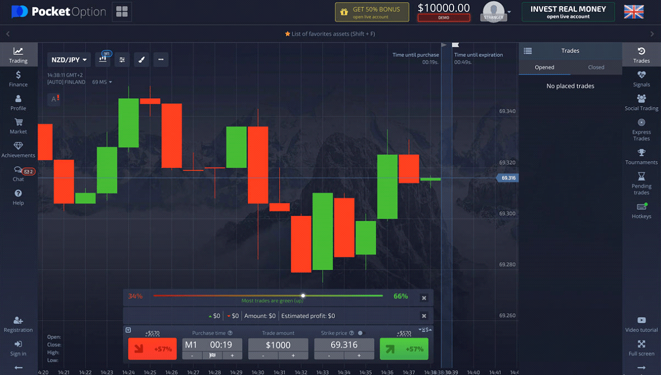The image size is (661, 375).
Task: Set purchase time via the flag button
Action: [x=212, y=355]
